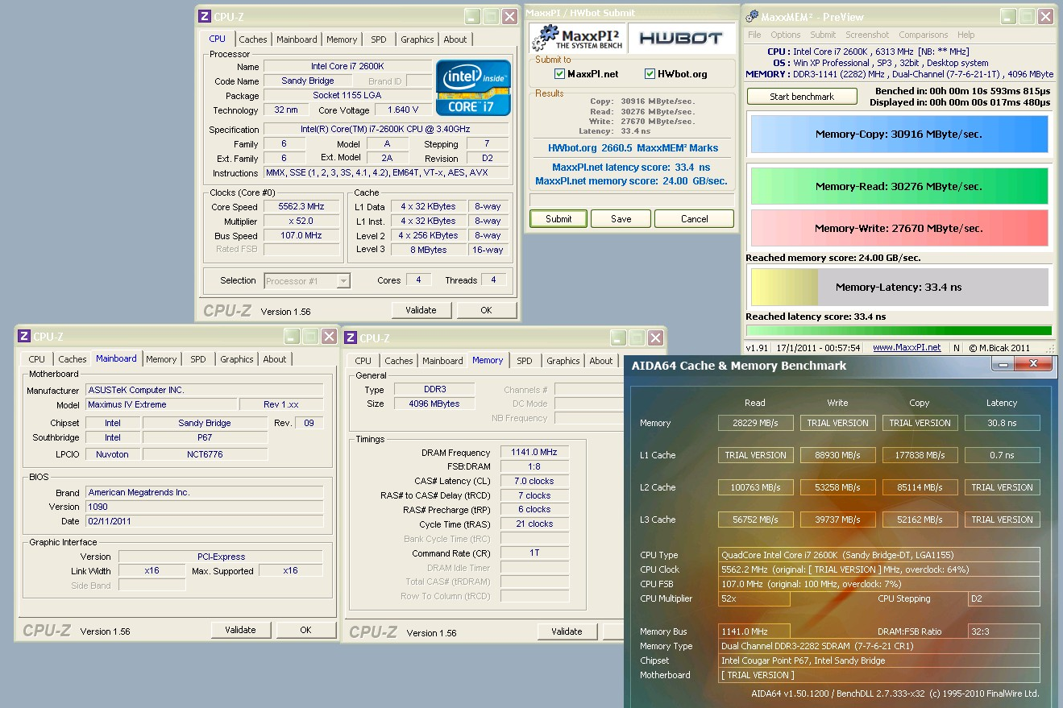1063x708 pixels.
Task: Click the AIDA64 Memory Bus 1141.0 MHz field
Action: coord(755,631)
